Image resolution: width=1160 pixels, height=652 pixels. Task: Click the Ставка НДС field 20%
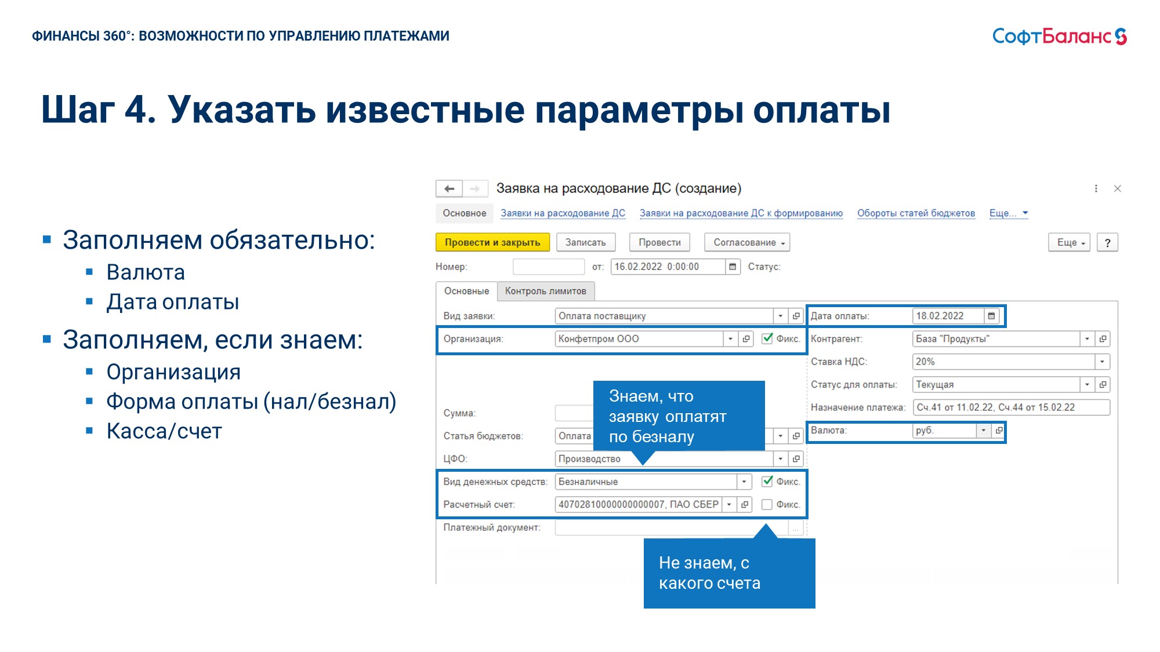click(1004, 362)
